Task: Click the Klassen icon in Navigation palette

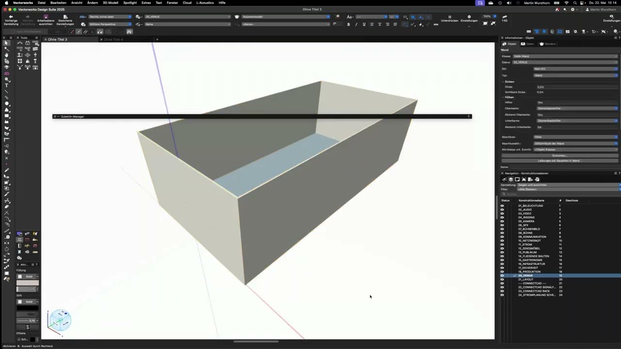Action: (505, 179)
